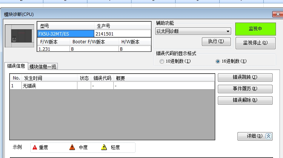Click the PLC module thumbnail image

point(20,36)
